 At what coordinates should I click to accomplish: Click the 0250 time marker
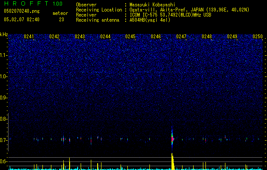(x=258, y=37)
